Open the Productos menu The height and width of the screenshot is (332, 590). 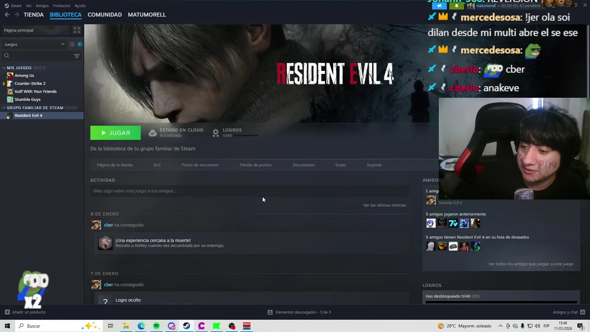click(61, 6)
